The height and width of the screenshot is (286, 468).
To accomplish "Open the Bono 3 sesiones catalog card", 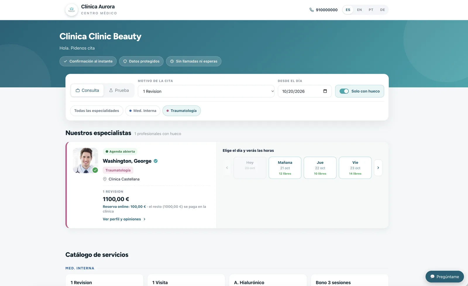I will pyautogui.click(x=350, y=280).
